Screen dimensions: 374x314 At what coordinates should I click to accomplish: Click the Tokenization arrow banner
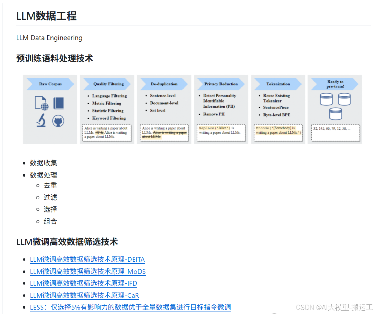pyautogui.click(x=278, y=84)
